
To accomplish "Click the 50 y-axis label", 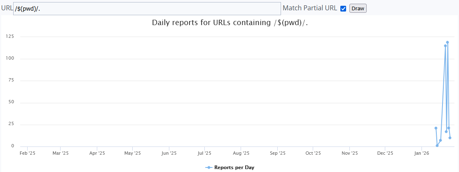I will click(x=11, y=102).
